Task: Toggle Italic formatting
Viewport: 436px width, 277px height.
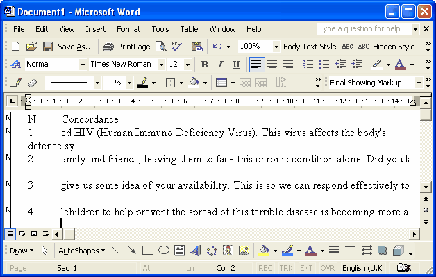Action: [220, 65]
